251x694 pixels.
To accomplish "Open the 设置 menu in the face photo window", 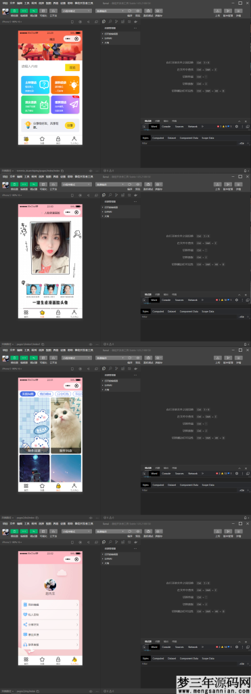I will click(63, 176).
